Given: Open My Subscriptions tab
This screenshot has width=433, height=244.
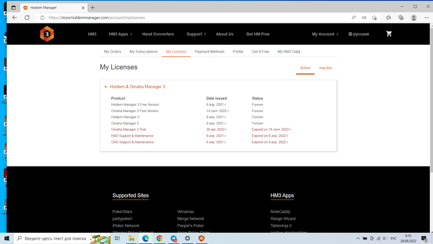Looking at the screenshot, I should (x=144, y=51).
